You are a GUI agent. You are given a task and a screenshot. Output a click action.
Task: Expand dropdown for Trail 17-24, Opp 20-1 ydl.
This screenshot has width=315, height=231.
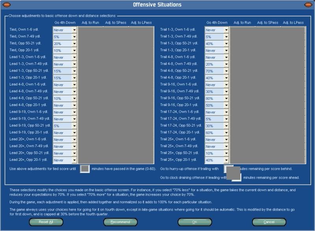coord(226,133)
